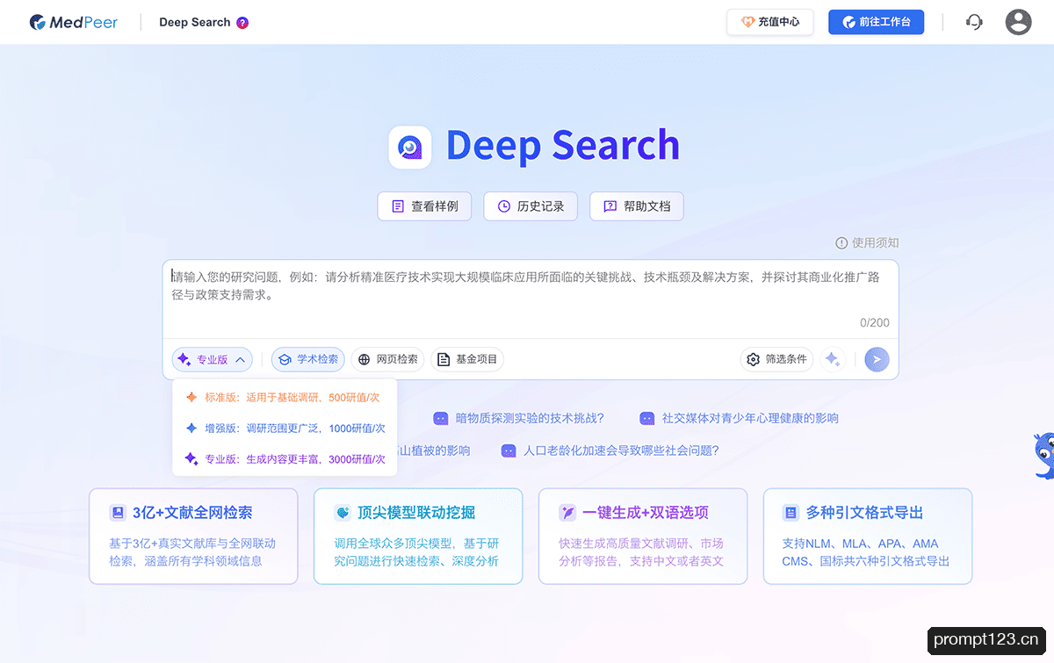Open 帮助文档 help documents

click(637, 206)
